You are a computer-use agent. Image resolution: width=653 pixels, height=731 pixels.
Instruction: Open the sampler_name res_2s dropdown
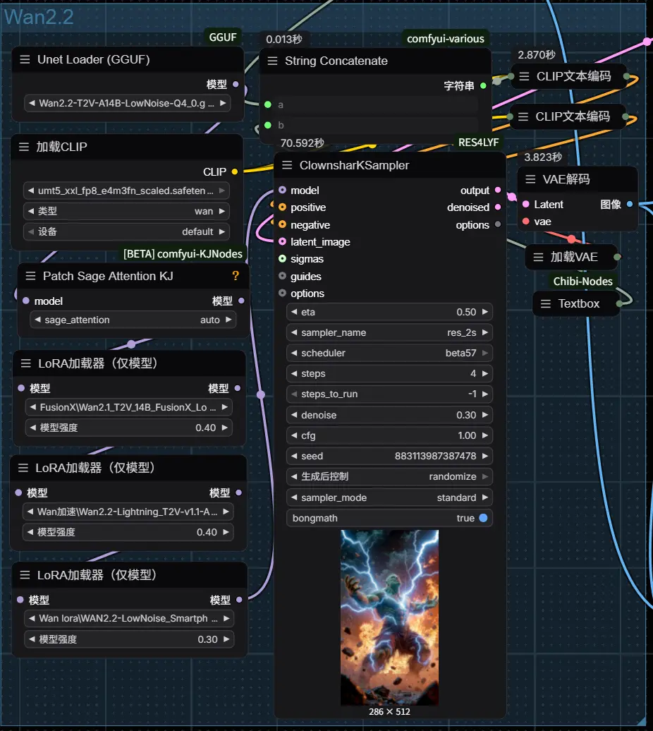click(389, 332)
